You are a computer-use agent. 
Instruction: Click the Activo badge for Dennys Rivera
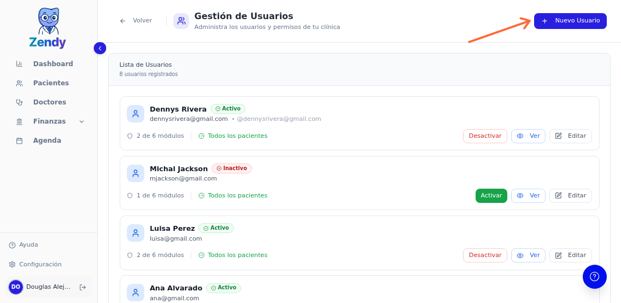pyautogui.click(x=228, y=109)
